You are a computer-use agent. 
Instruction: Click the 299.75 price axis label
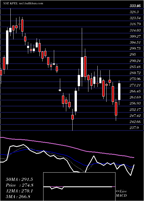[x=135, y=49]
